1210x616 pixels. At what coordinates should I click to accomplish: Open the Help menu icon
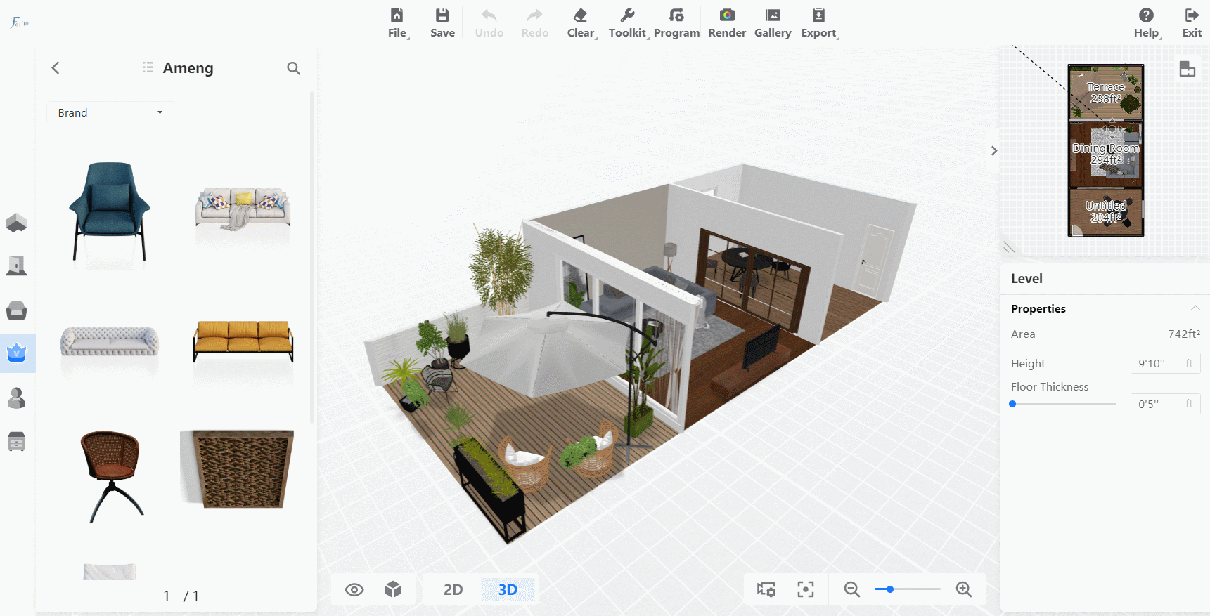[1146, 15]
